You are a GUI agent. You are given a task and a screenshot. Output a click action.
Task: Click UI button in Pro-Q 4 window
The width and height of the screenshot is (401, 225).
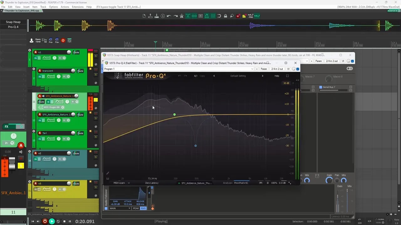coord(288,69)
